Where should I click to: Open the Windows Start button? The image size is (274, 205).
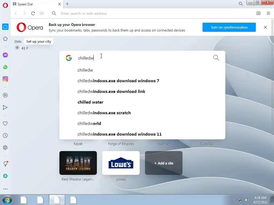[x=7, y=200]
